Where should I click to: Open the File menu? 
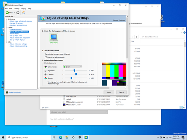(6, 9)
